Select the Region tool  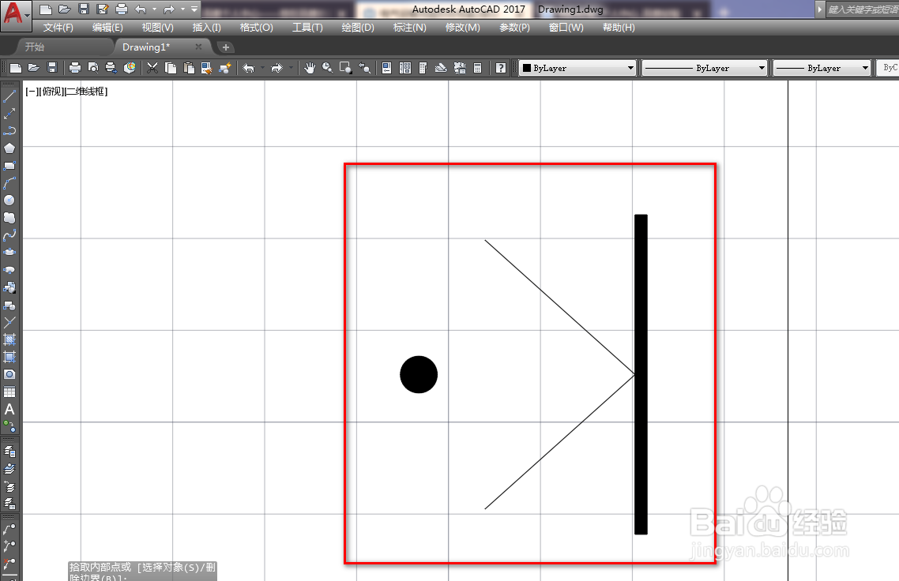coord(9,375)
